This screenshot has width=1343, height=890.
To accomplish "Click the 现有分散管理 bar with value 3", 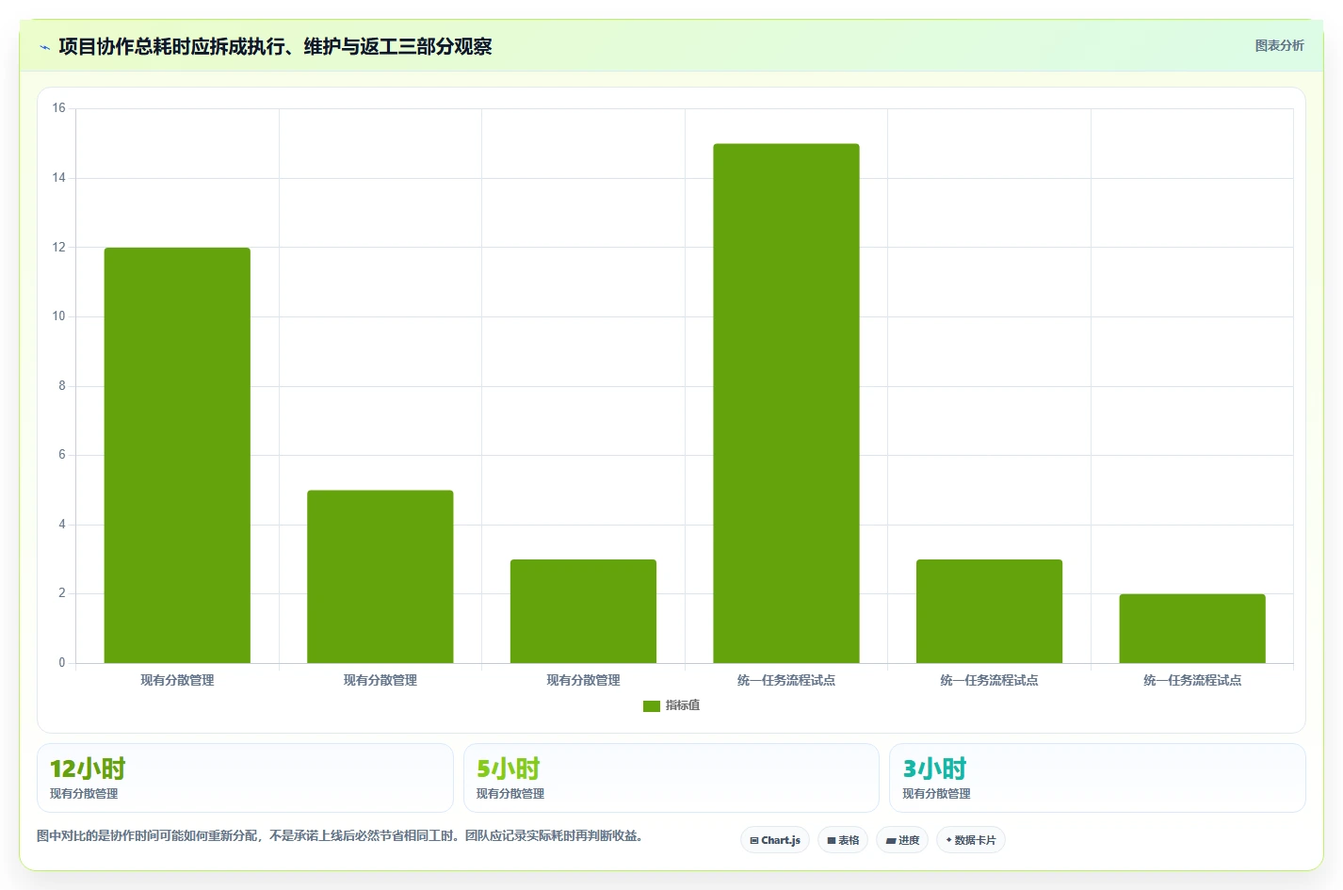I will [583, 611].
